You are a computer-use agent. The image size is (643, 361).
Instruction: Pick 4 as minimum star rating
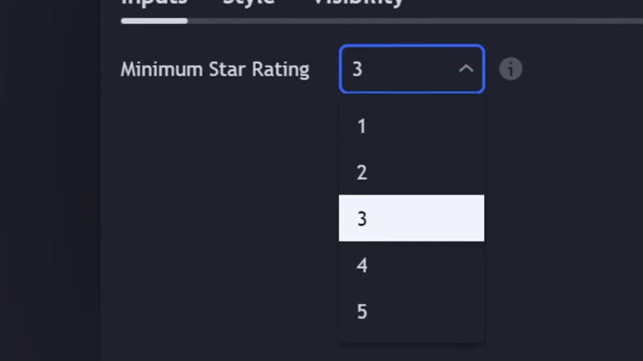pyautogui.click(x=411, y=265)
